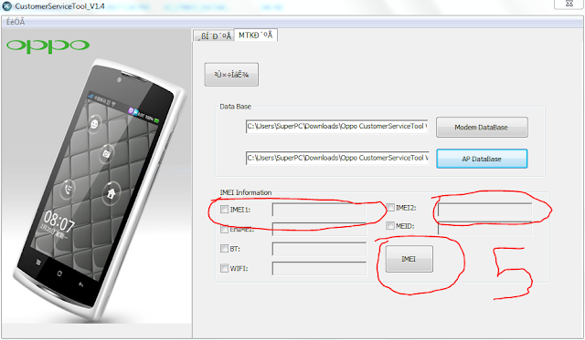Open the ÉèÖÃ menu

16,22
